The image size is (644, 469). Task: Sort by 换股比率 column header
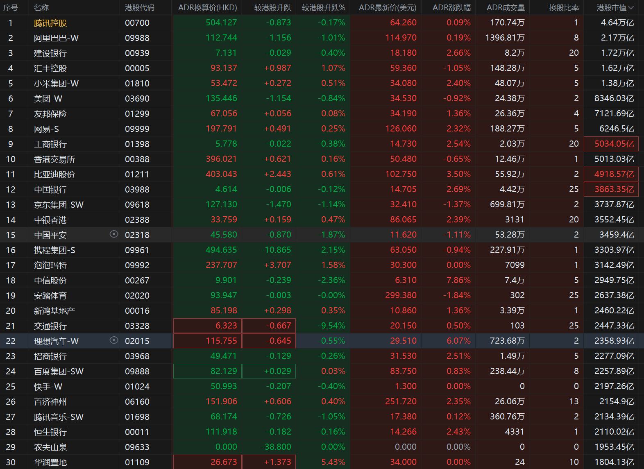point(564,7)
